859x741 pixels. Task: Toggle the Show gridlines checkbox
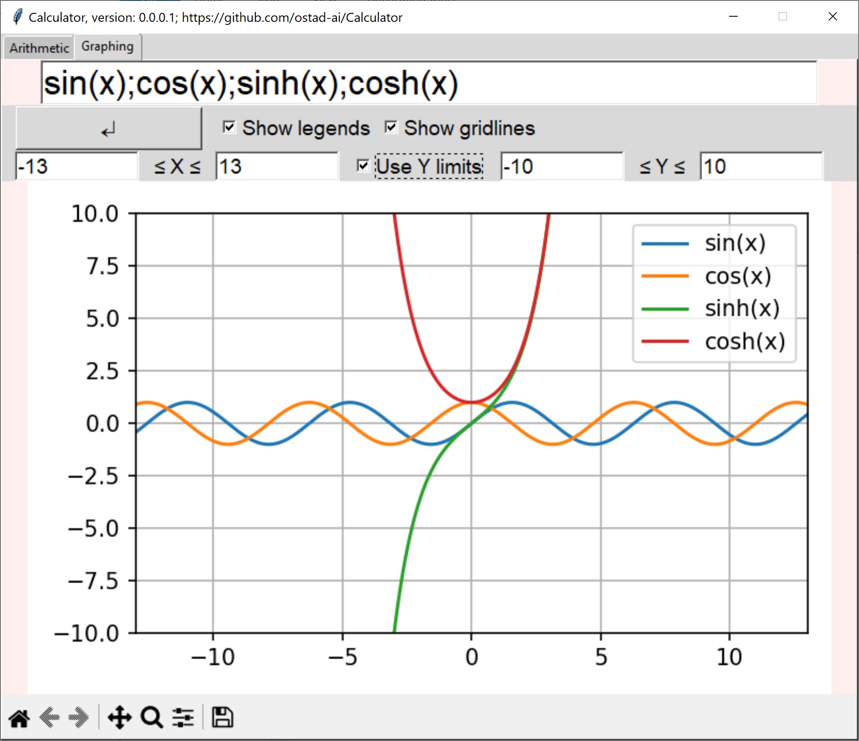coord(391,127)
